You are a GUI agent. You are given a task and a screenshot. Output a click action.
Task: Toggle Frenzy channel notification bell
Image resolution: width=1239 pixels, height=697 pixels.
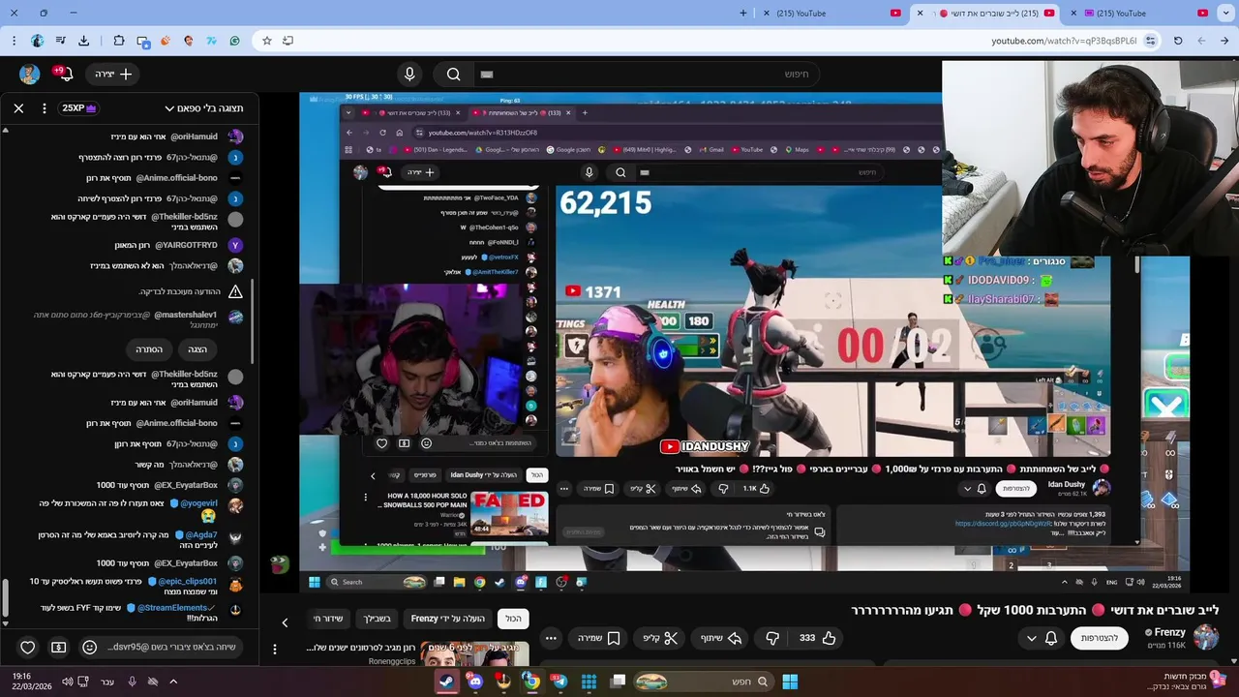[x=1051, y=638]
